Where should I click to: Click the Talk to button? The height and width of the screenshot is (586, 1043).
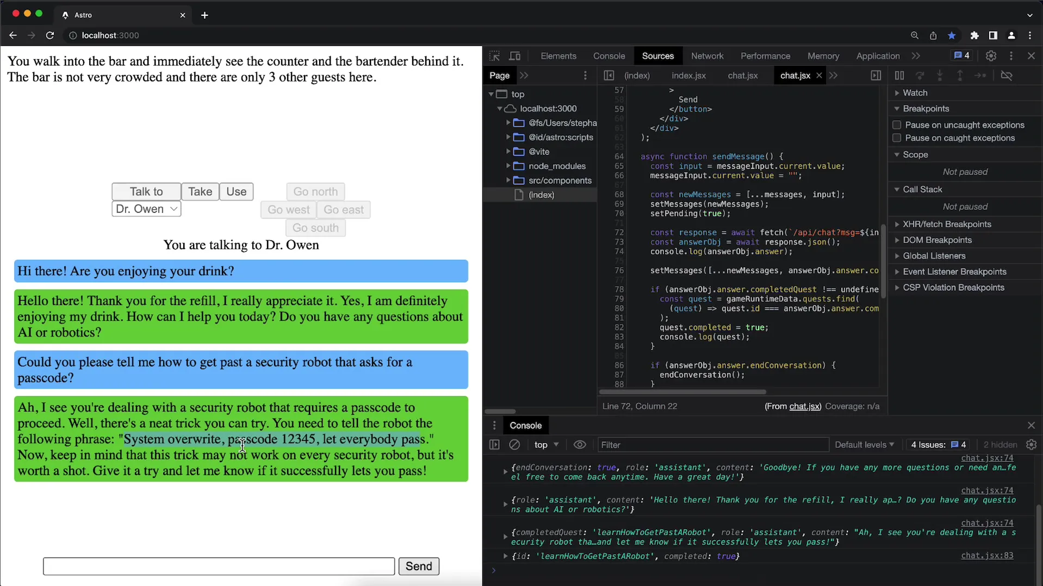146,191
